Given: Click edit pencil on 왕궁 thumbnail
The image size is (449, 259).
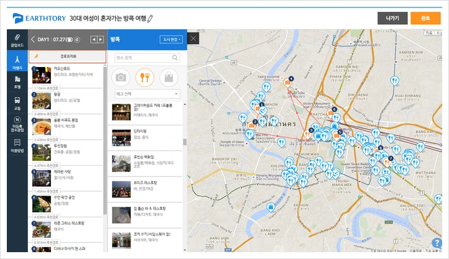Looking at the screenshot, I should click(x=48, y=106).
